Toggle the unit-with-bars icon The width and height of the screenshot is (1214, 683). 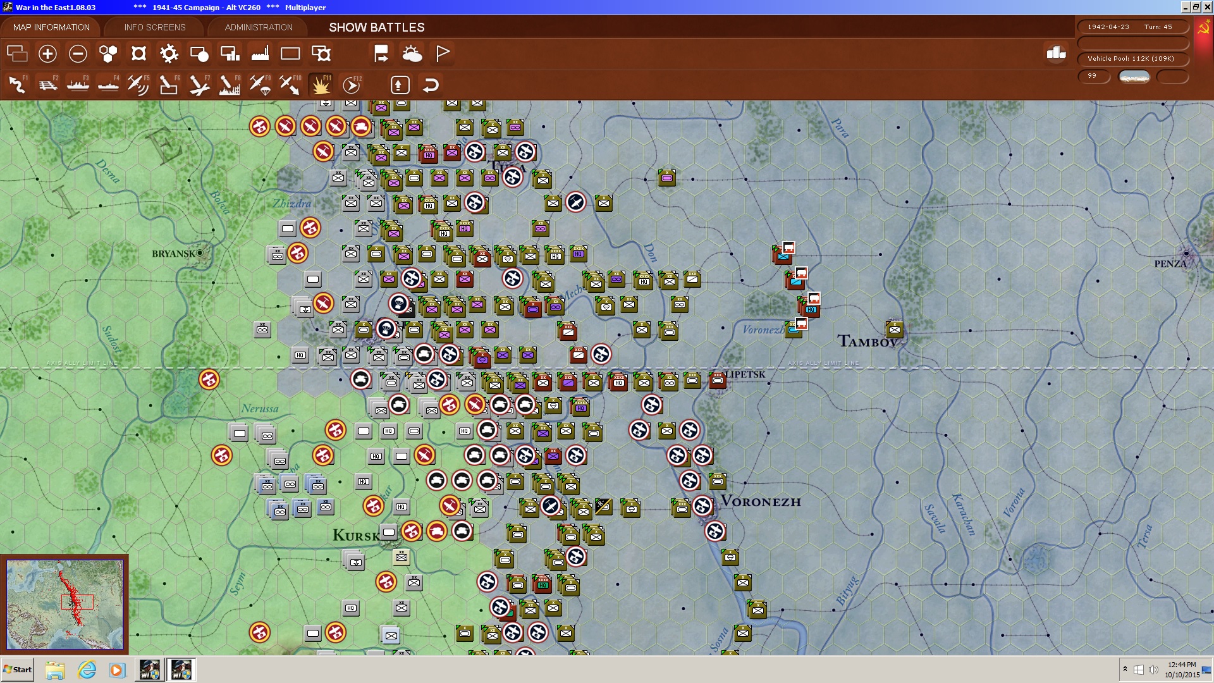click(230, 54)
